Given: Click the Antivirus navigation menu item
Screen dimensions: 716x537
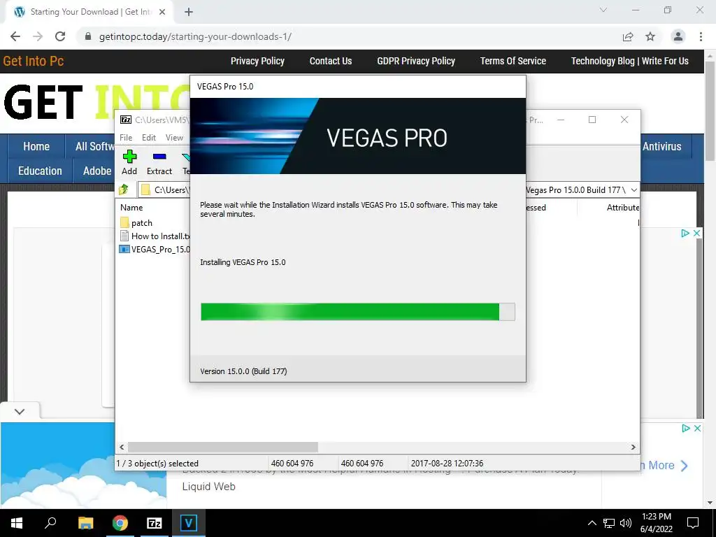Looking at the screenshot, I should (x=661, y=147).
